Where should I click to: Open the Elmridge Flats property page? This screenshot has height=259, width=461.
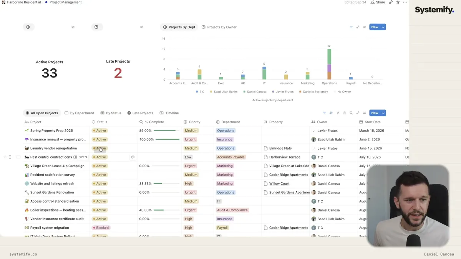pos(280,148)
